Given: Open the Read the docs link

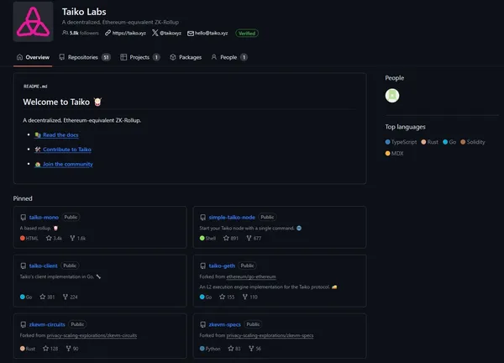Looking at the screenshot, I should [56, 134].
